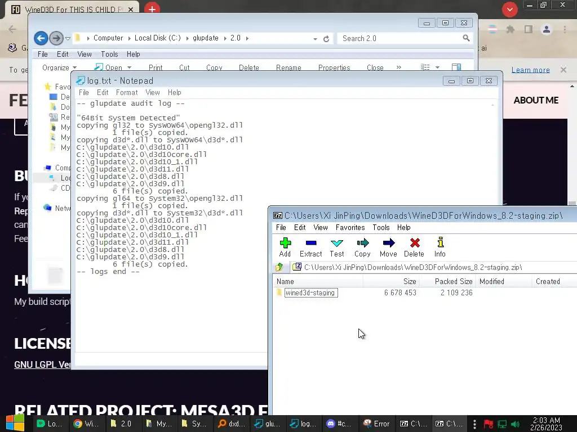Click ABOUT ME on the webpage
This screenshot has height=432, width=577.
coord(536,100)
